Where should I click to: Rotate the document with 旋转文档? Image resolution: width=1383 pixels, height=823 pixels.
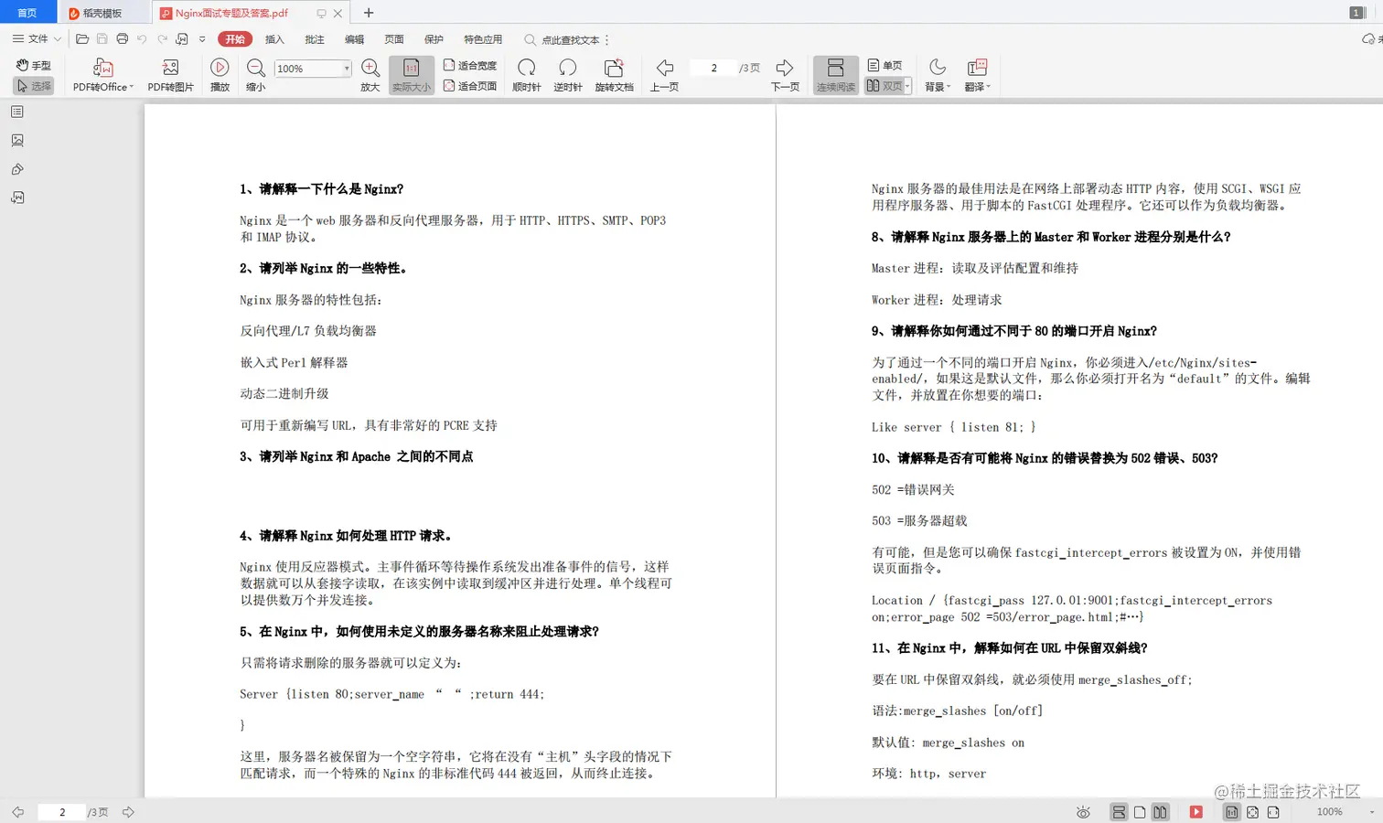click(x=614, y=73)
